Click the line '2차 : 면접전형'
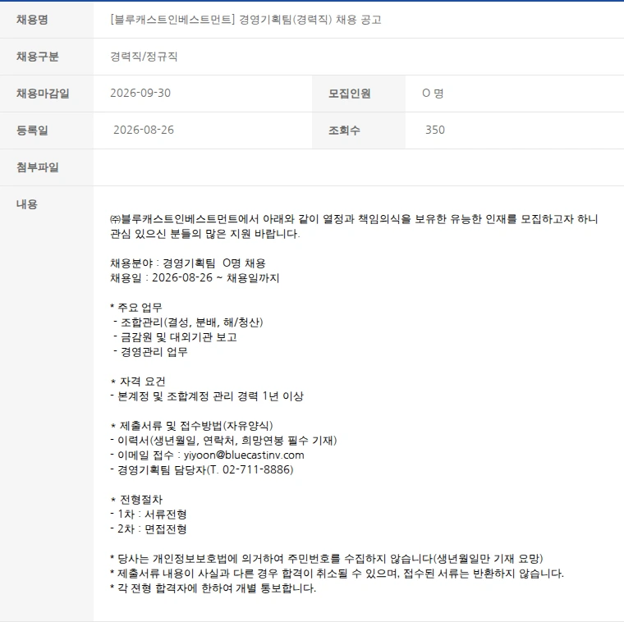624x622 pixels. (152, 529)
